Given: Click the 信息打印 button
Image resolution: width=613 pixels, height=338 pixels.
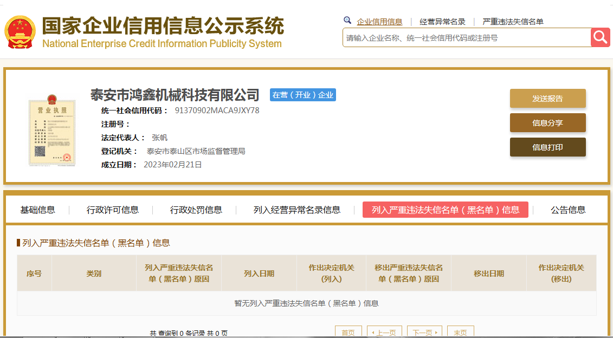Looking at the screenshot, I should coord(548,147).
